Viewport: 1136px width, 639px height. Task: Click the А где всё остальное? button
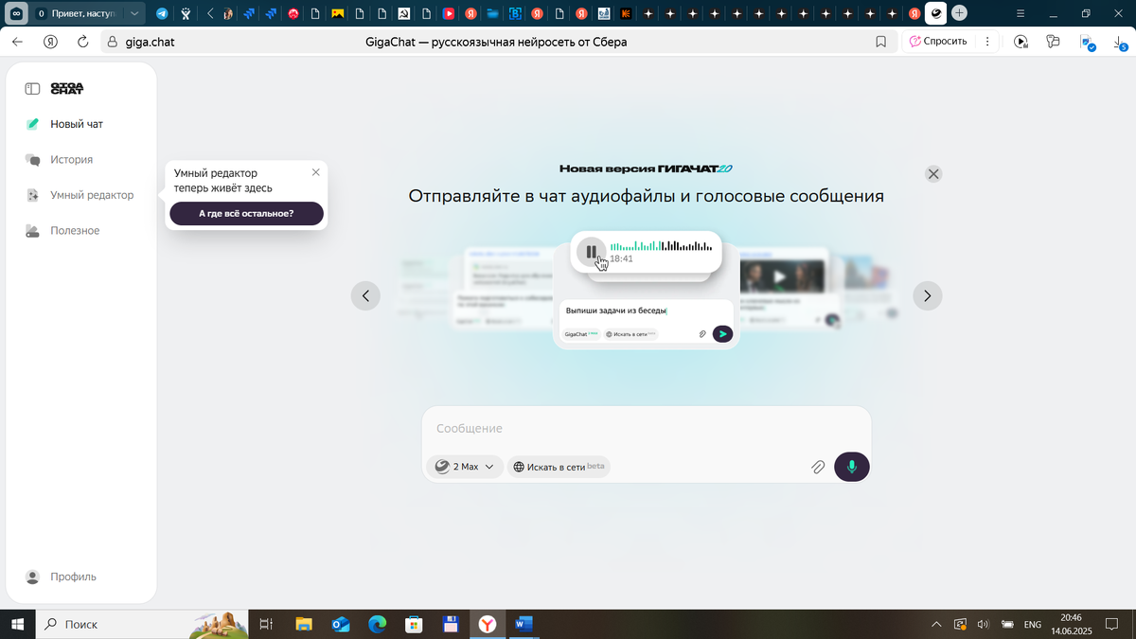pos(246,214)
